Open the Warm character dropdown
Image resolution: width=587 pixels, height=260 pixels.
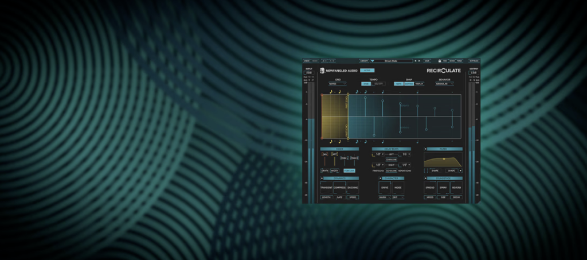[x=385, y=197]
